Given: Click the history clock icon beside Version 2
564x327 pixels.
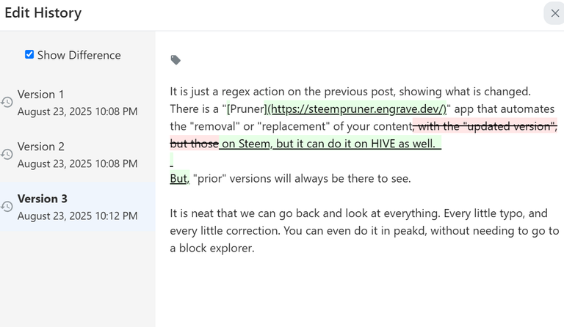Looking at the screenshot, I should tap(7, 155).
